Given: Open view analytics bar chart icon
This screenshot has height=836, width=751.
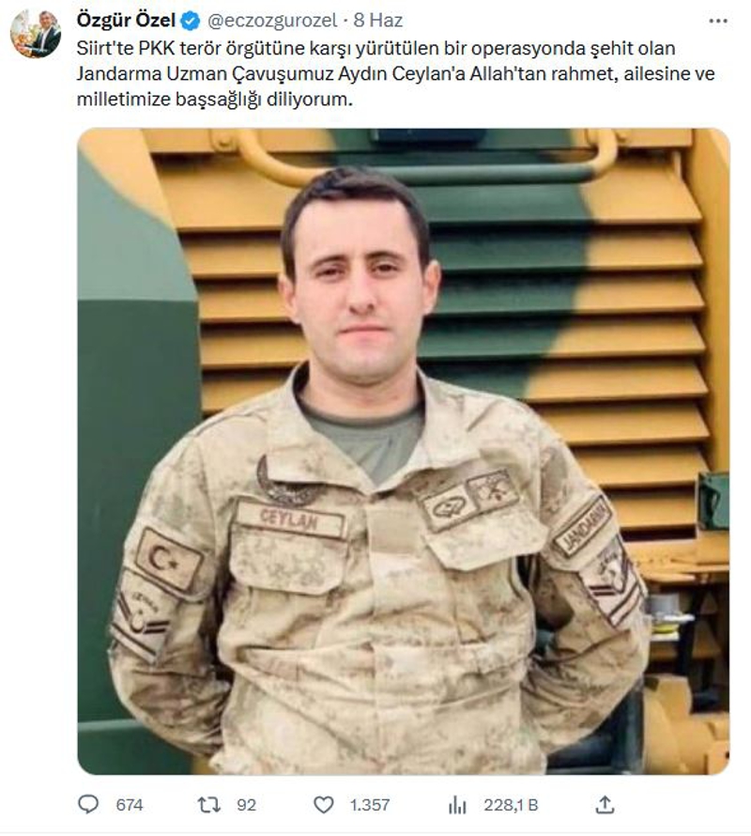Looking at the screenshot, I should coord(457,804).
